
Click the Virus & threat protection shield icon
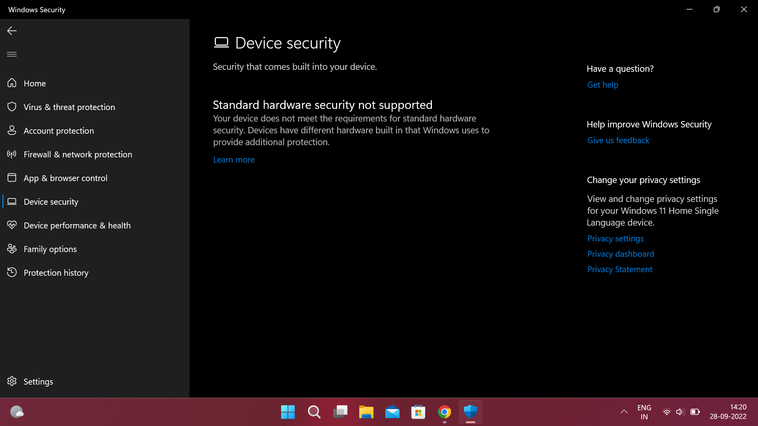12,106
